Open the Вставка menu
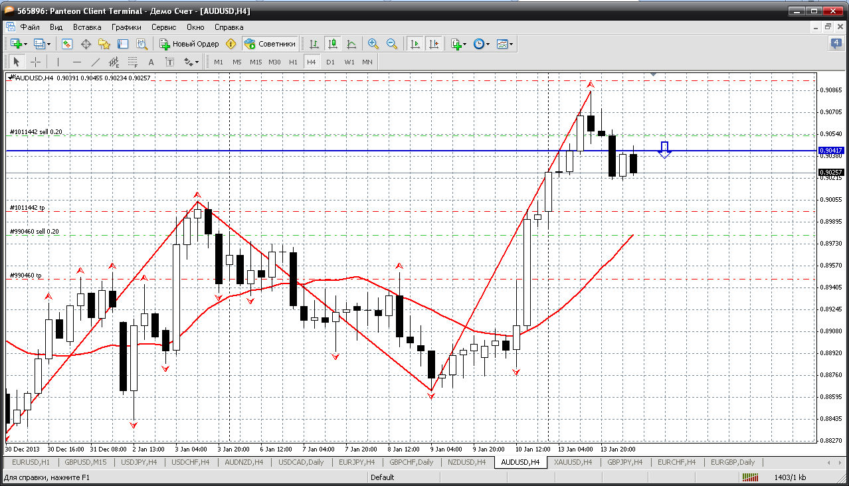This screenshot has width=849, height=486. tap(87, 27)
